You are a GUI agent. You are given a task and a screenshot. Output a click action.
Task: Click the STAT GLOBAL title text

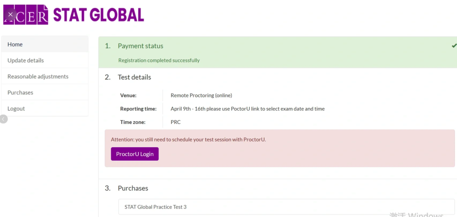[x=99, y=14]
